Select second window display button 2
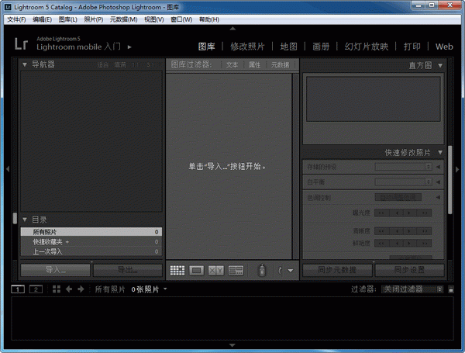This screenshot has height=353, width=465. (x=36, y=289)
